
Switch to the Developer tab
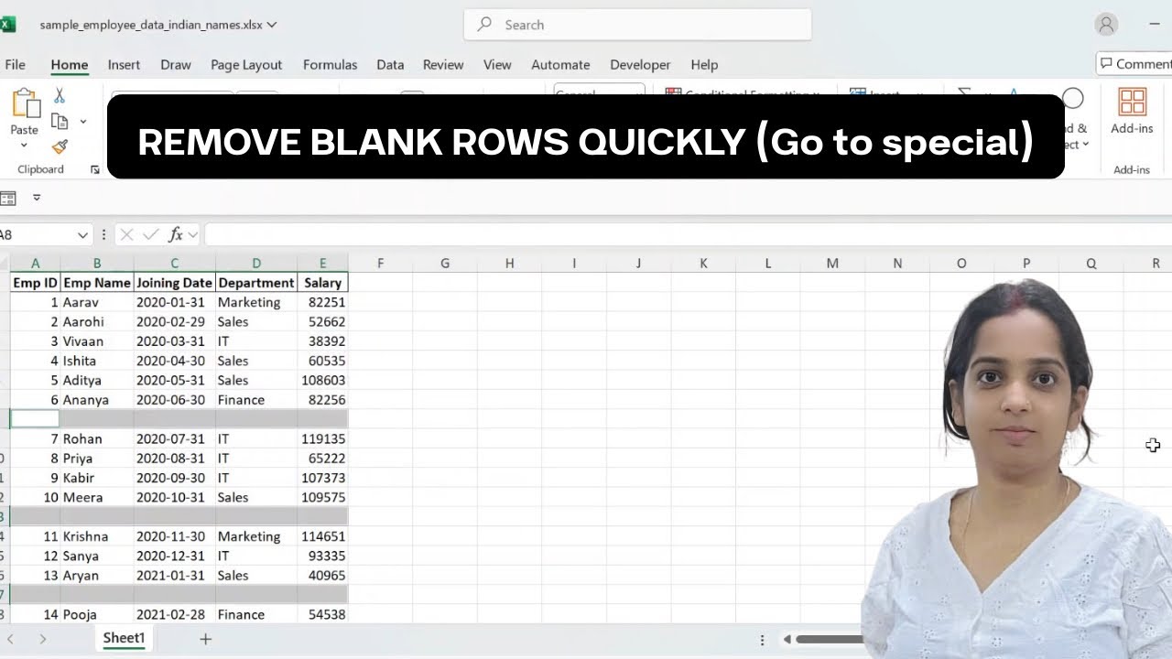[x=640, y=64]
